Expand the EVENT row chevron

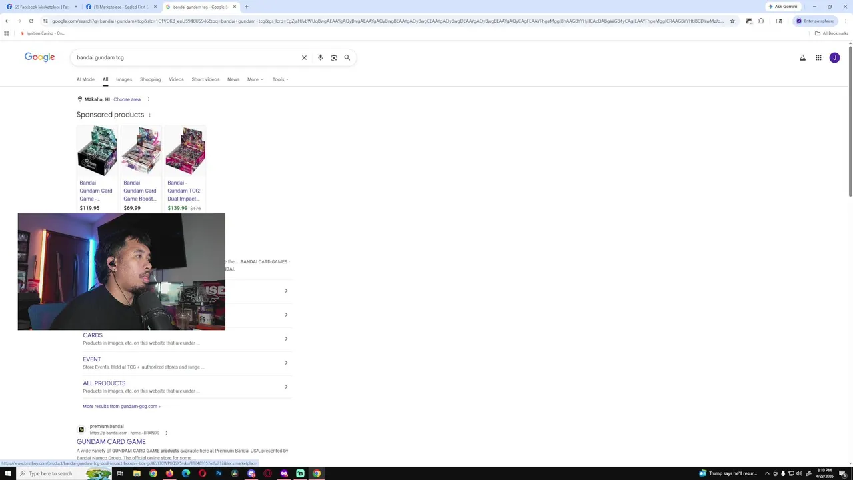(x=286, y=363)
